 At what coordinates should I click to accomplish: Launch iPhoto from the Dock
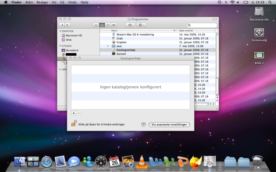[128, 161]
